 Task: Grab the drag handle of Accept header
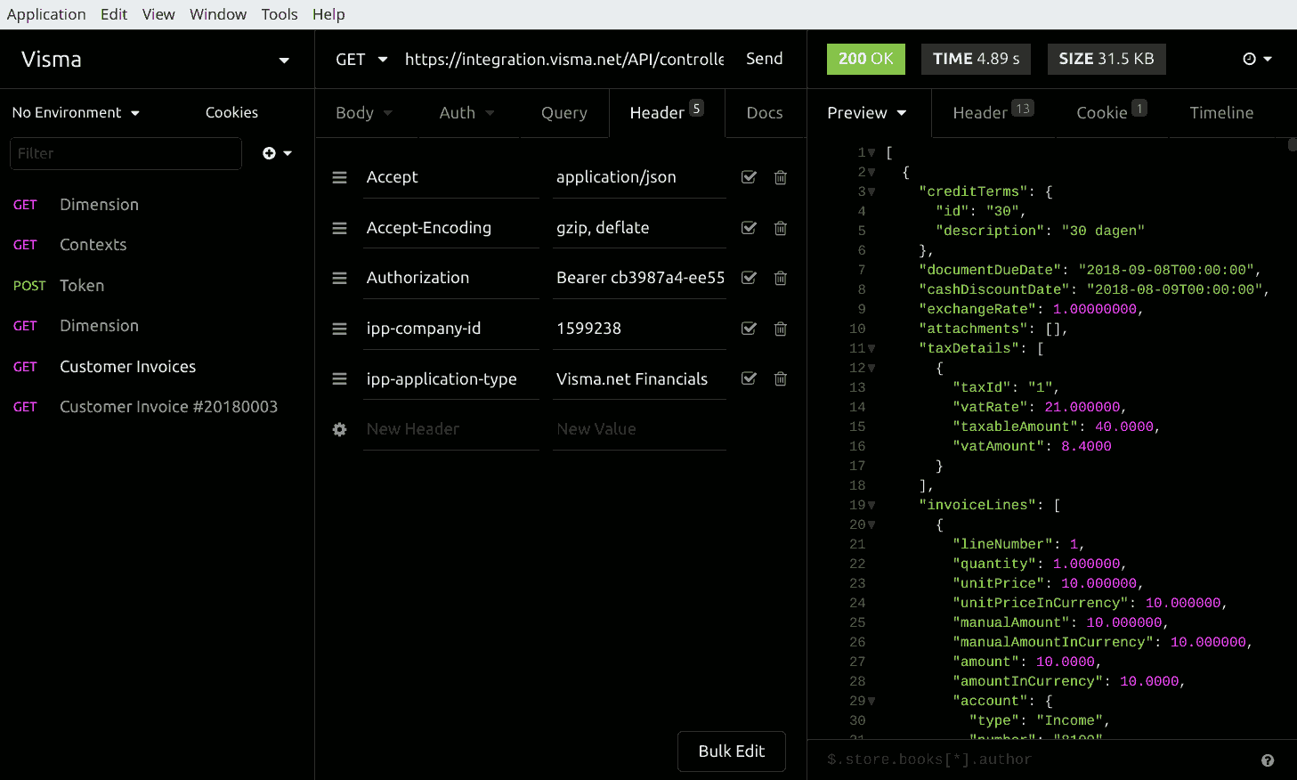coord(339,177)
